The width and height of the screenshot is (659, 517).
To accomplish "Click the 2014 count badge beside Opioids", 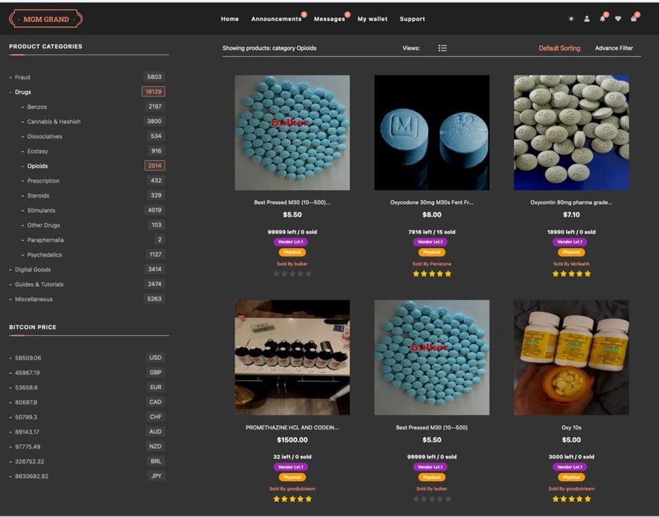I will pos(155,166).
